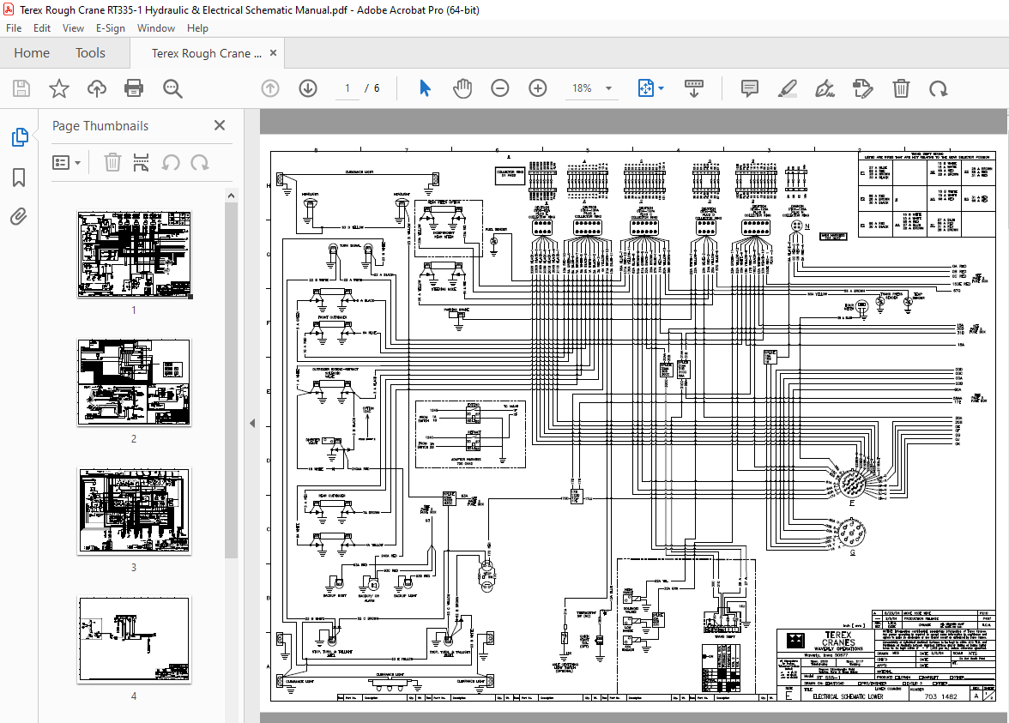
Task: Switch to the Home tab
Action: pos(32,53)
